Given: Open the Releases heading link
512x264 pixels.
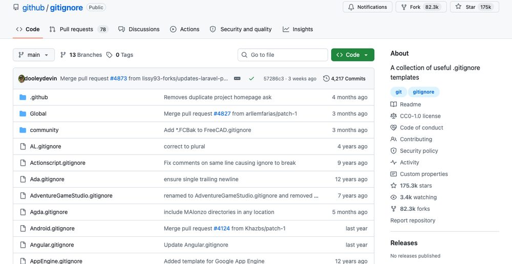Looking at the screenshot, I should [x=404, y=243].
